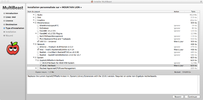Screen dimensions: 203x100
Task: Expand the Disk disclosure triangle
Action: pos(34,17)
